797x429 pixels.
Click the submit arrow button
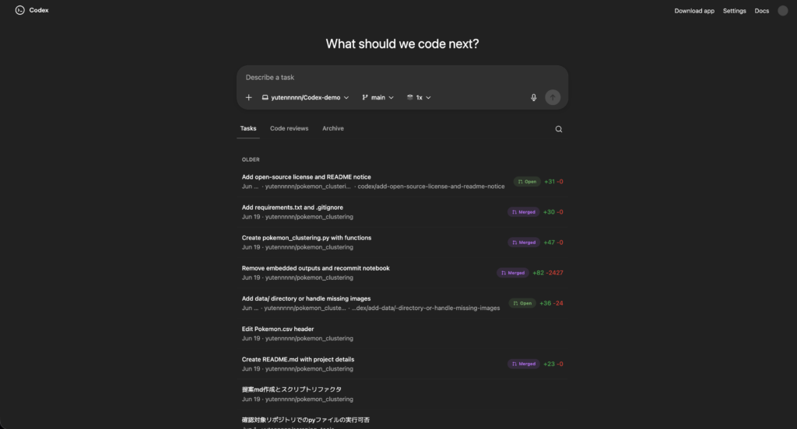click(553, 97)
